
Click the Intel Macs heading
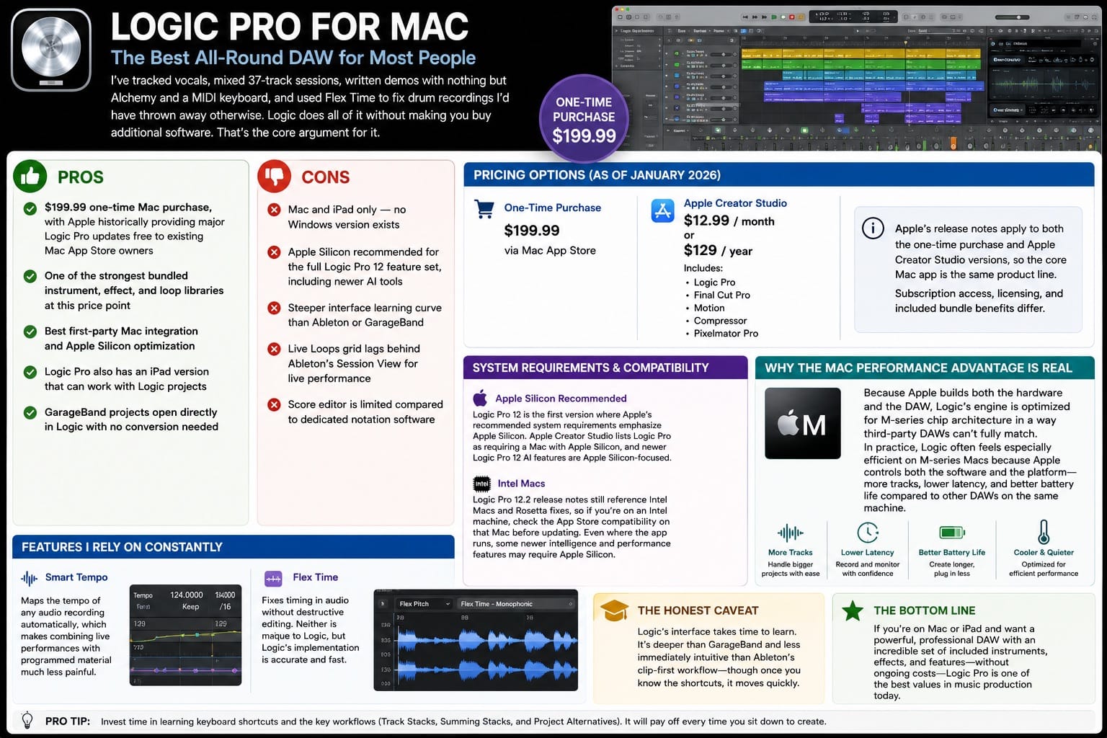(521, 484)
